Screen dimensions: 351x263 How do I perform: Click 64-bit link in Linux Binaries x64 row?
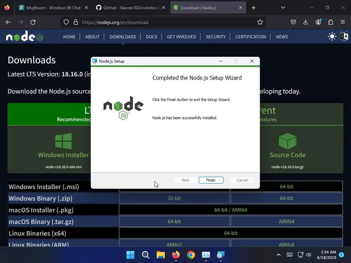[231, 233]
